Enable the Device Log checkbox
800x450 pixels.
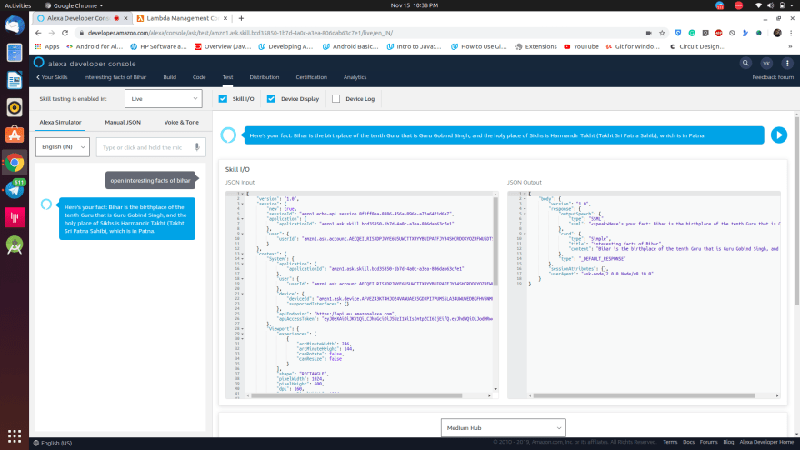point(335,98)
